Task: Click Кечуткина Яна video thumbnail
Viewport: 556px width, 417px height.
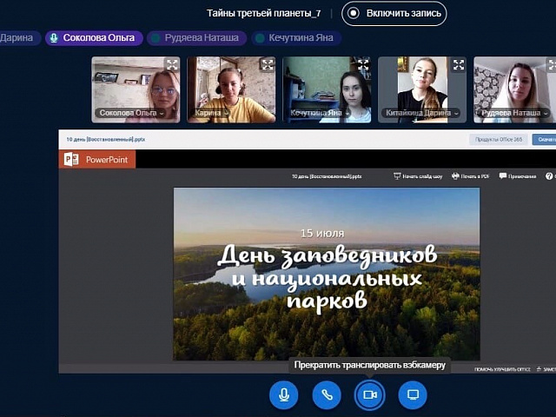Action: tap(327, 89)
